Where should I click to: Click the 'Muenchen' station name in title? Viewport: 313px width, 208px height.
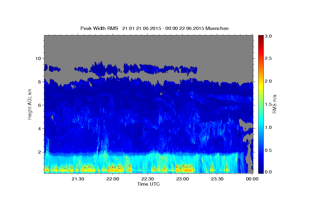217,28
